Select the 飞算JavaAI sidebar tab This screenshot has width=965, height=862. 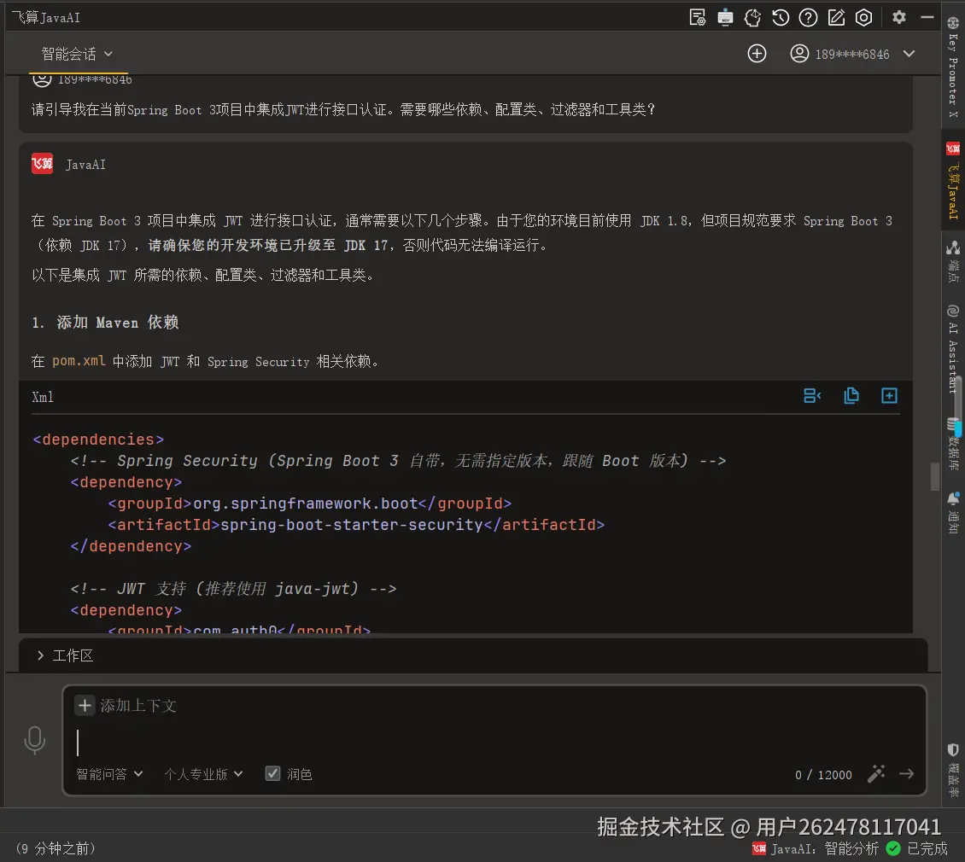tap(953, 181)
